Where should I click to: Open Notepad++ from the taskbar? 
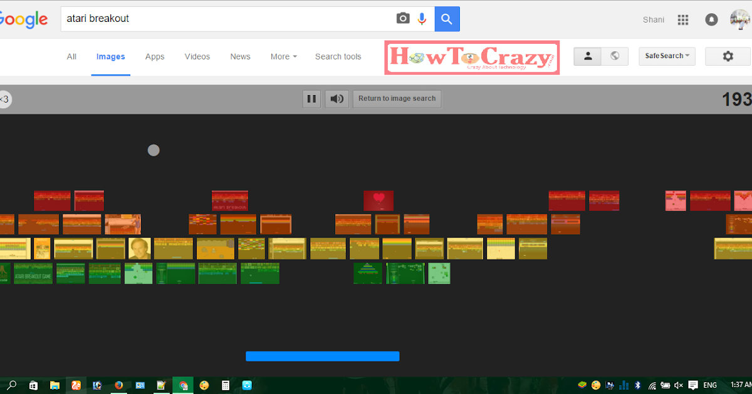pyautogui.click(x=161, y=385)
